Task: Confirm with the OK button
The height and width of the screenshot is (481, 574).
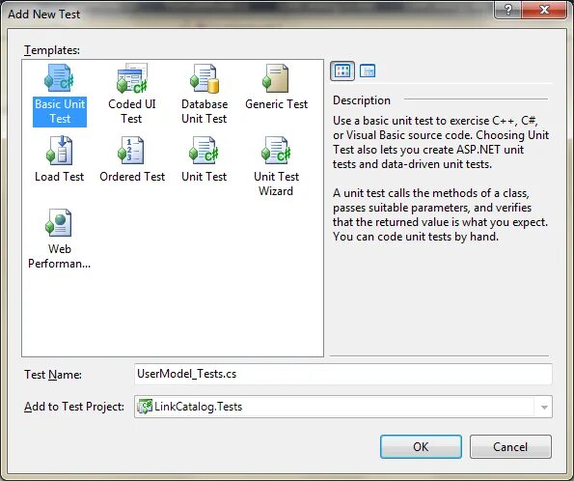Action: point(421,446)
